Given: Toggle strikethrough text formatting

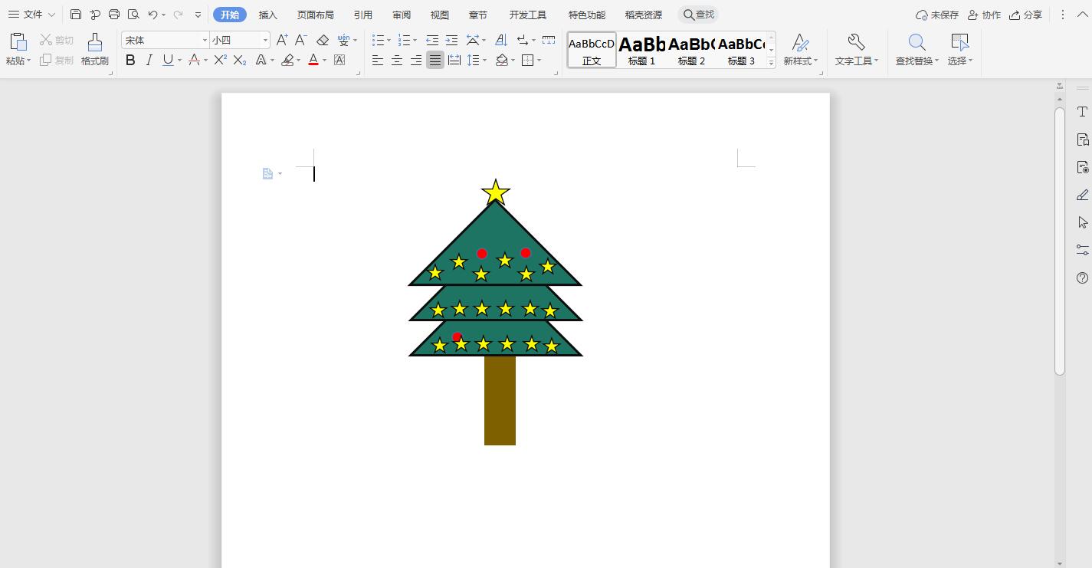Looking at the screenshot, I should (195, 60).
